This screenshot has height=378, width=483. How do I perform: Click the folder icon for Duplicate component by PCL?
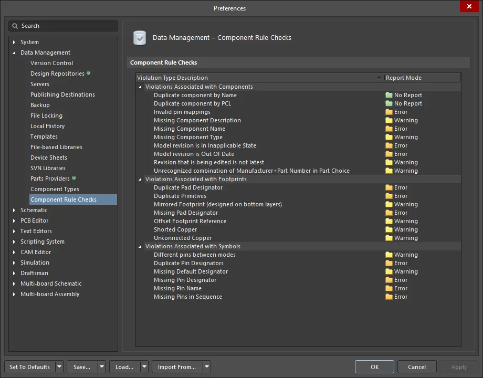388,103
